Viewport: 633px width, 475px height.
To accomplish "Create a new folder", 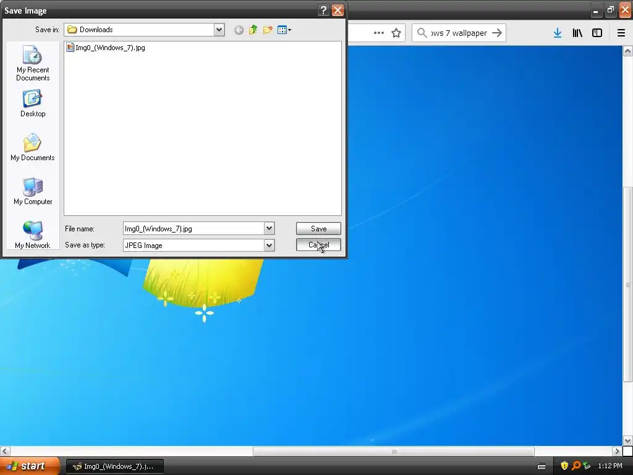I will tap(267, 30).
